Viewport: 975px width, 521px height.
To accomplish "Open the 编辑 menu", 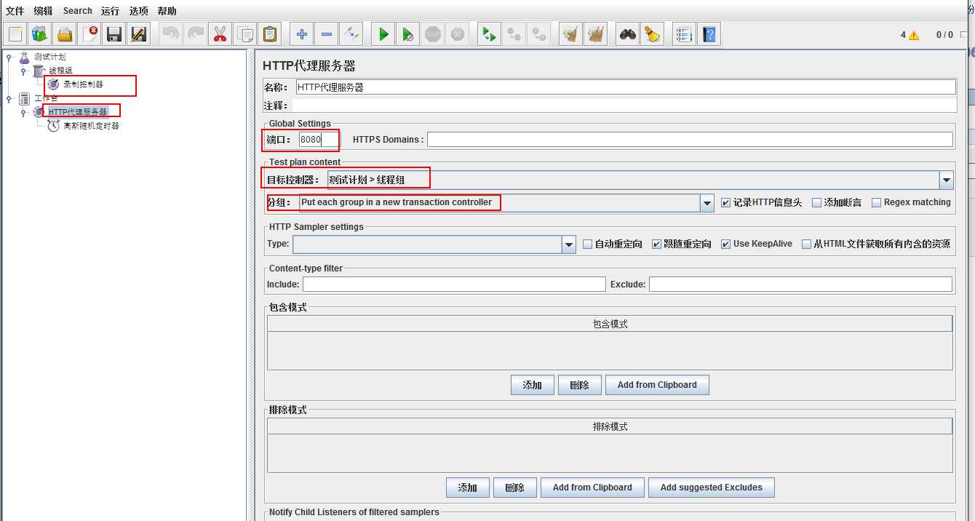I will pyautogui.click(x=44, y=11).
